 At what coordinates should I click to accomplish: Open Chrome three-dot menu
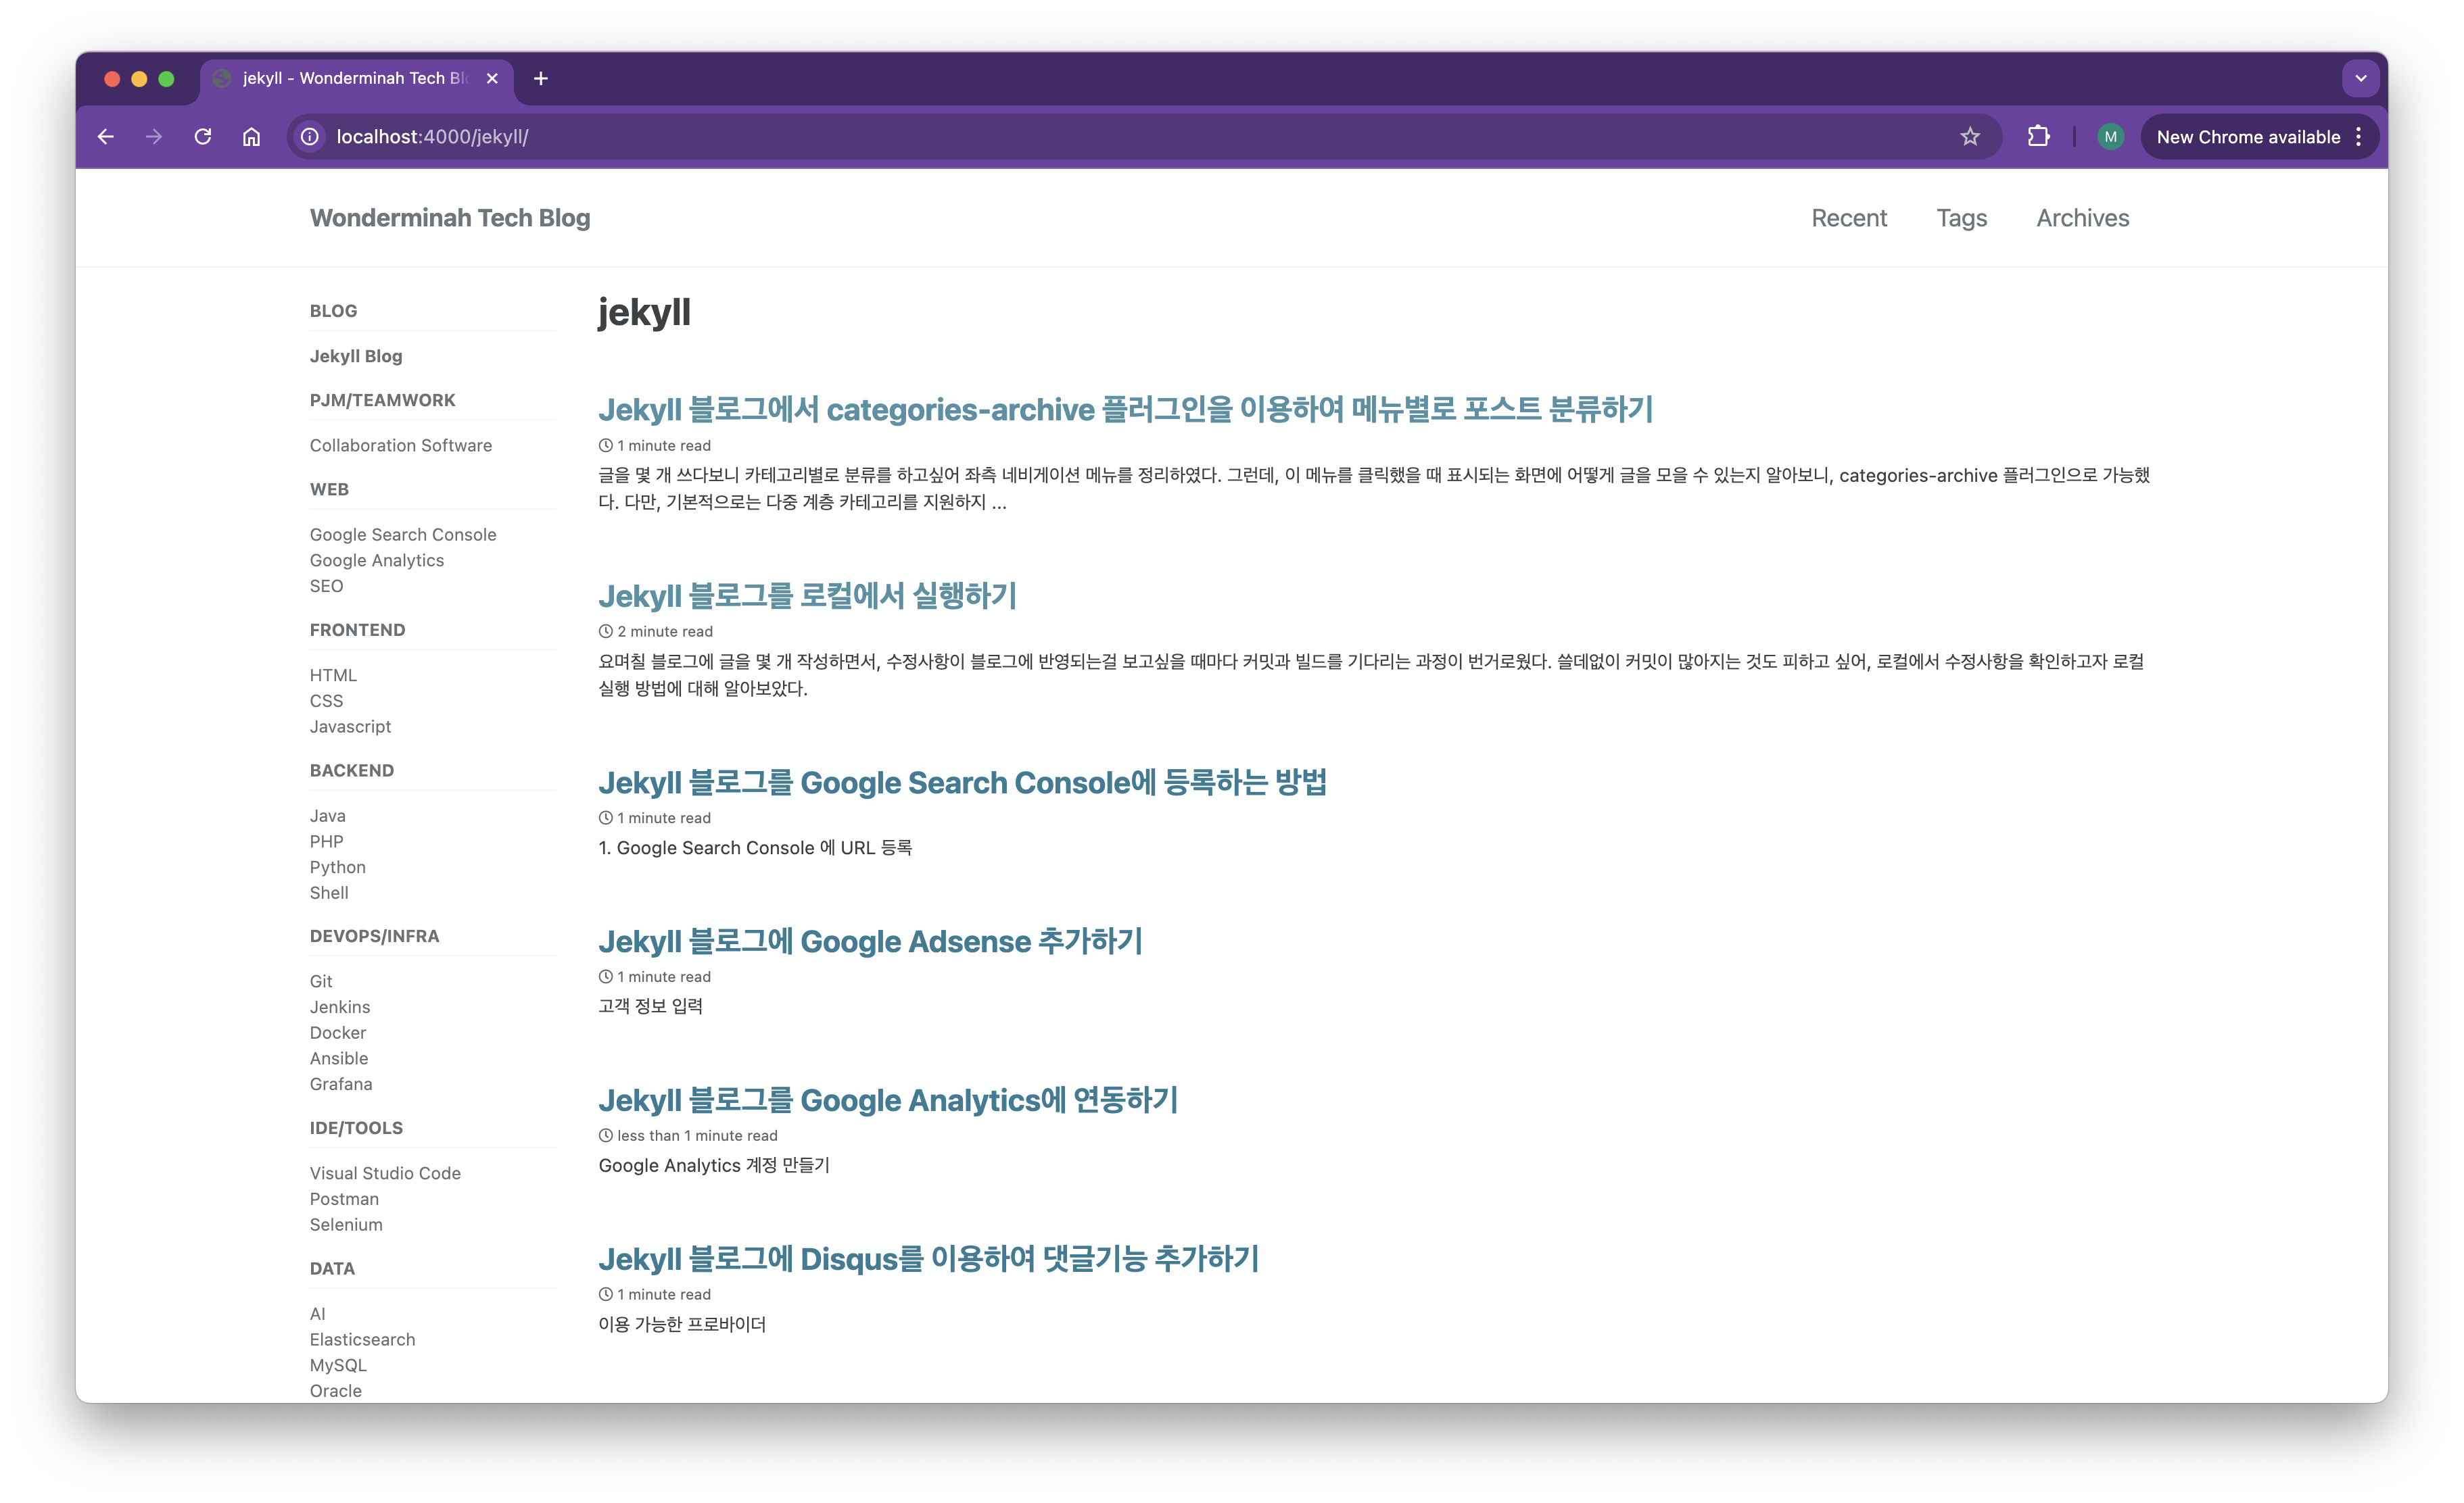point(2359,137)
